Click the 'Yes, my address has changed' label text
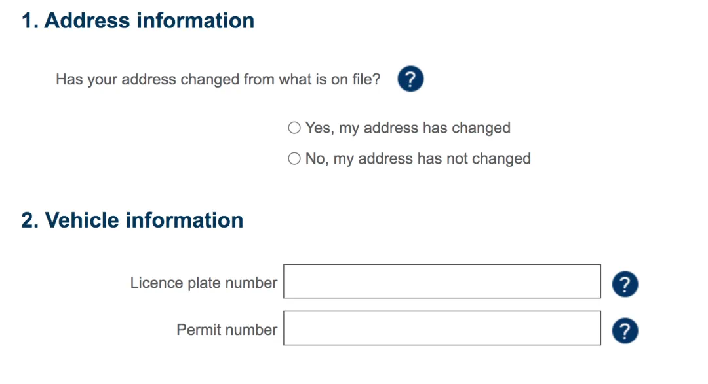Viewport: 708px width, 384px height. click(408, 128)
